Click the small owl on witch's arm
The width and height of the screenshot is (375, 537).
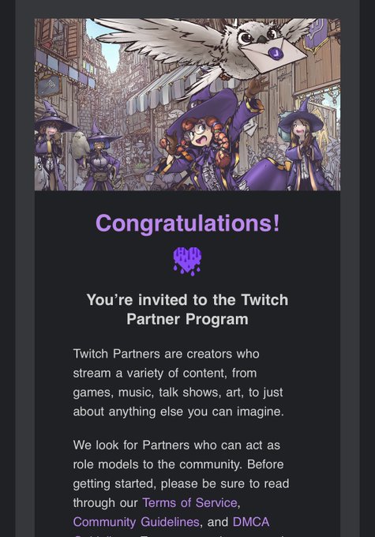point(80,145)
